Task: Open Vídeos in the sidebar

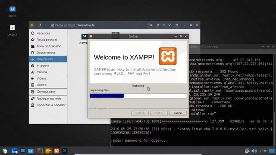Action: pyautogui.click(x=48, y=78)
